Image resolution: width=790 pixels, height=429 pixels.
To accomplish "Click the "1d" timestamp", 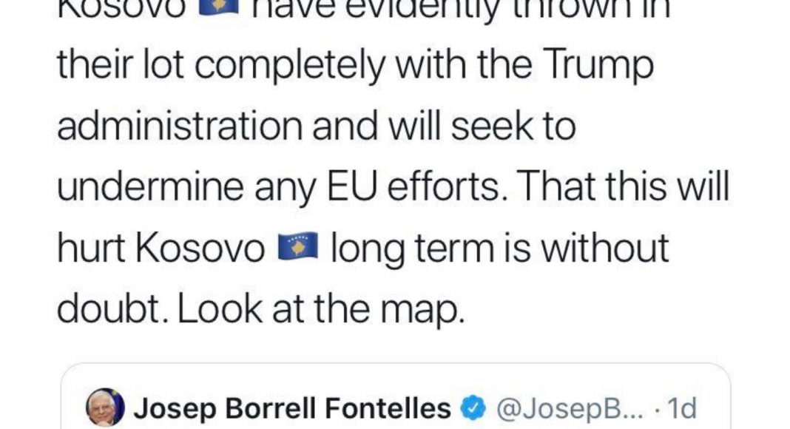I will (682, 408).
